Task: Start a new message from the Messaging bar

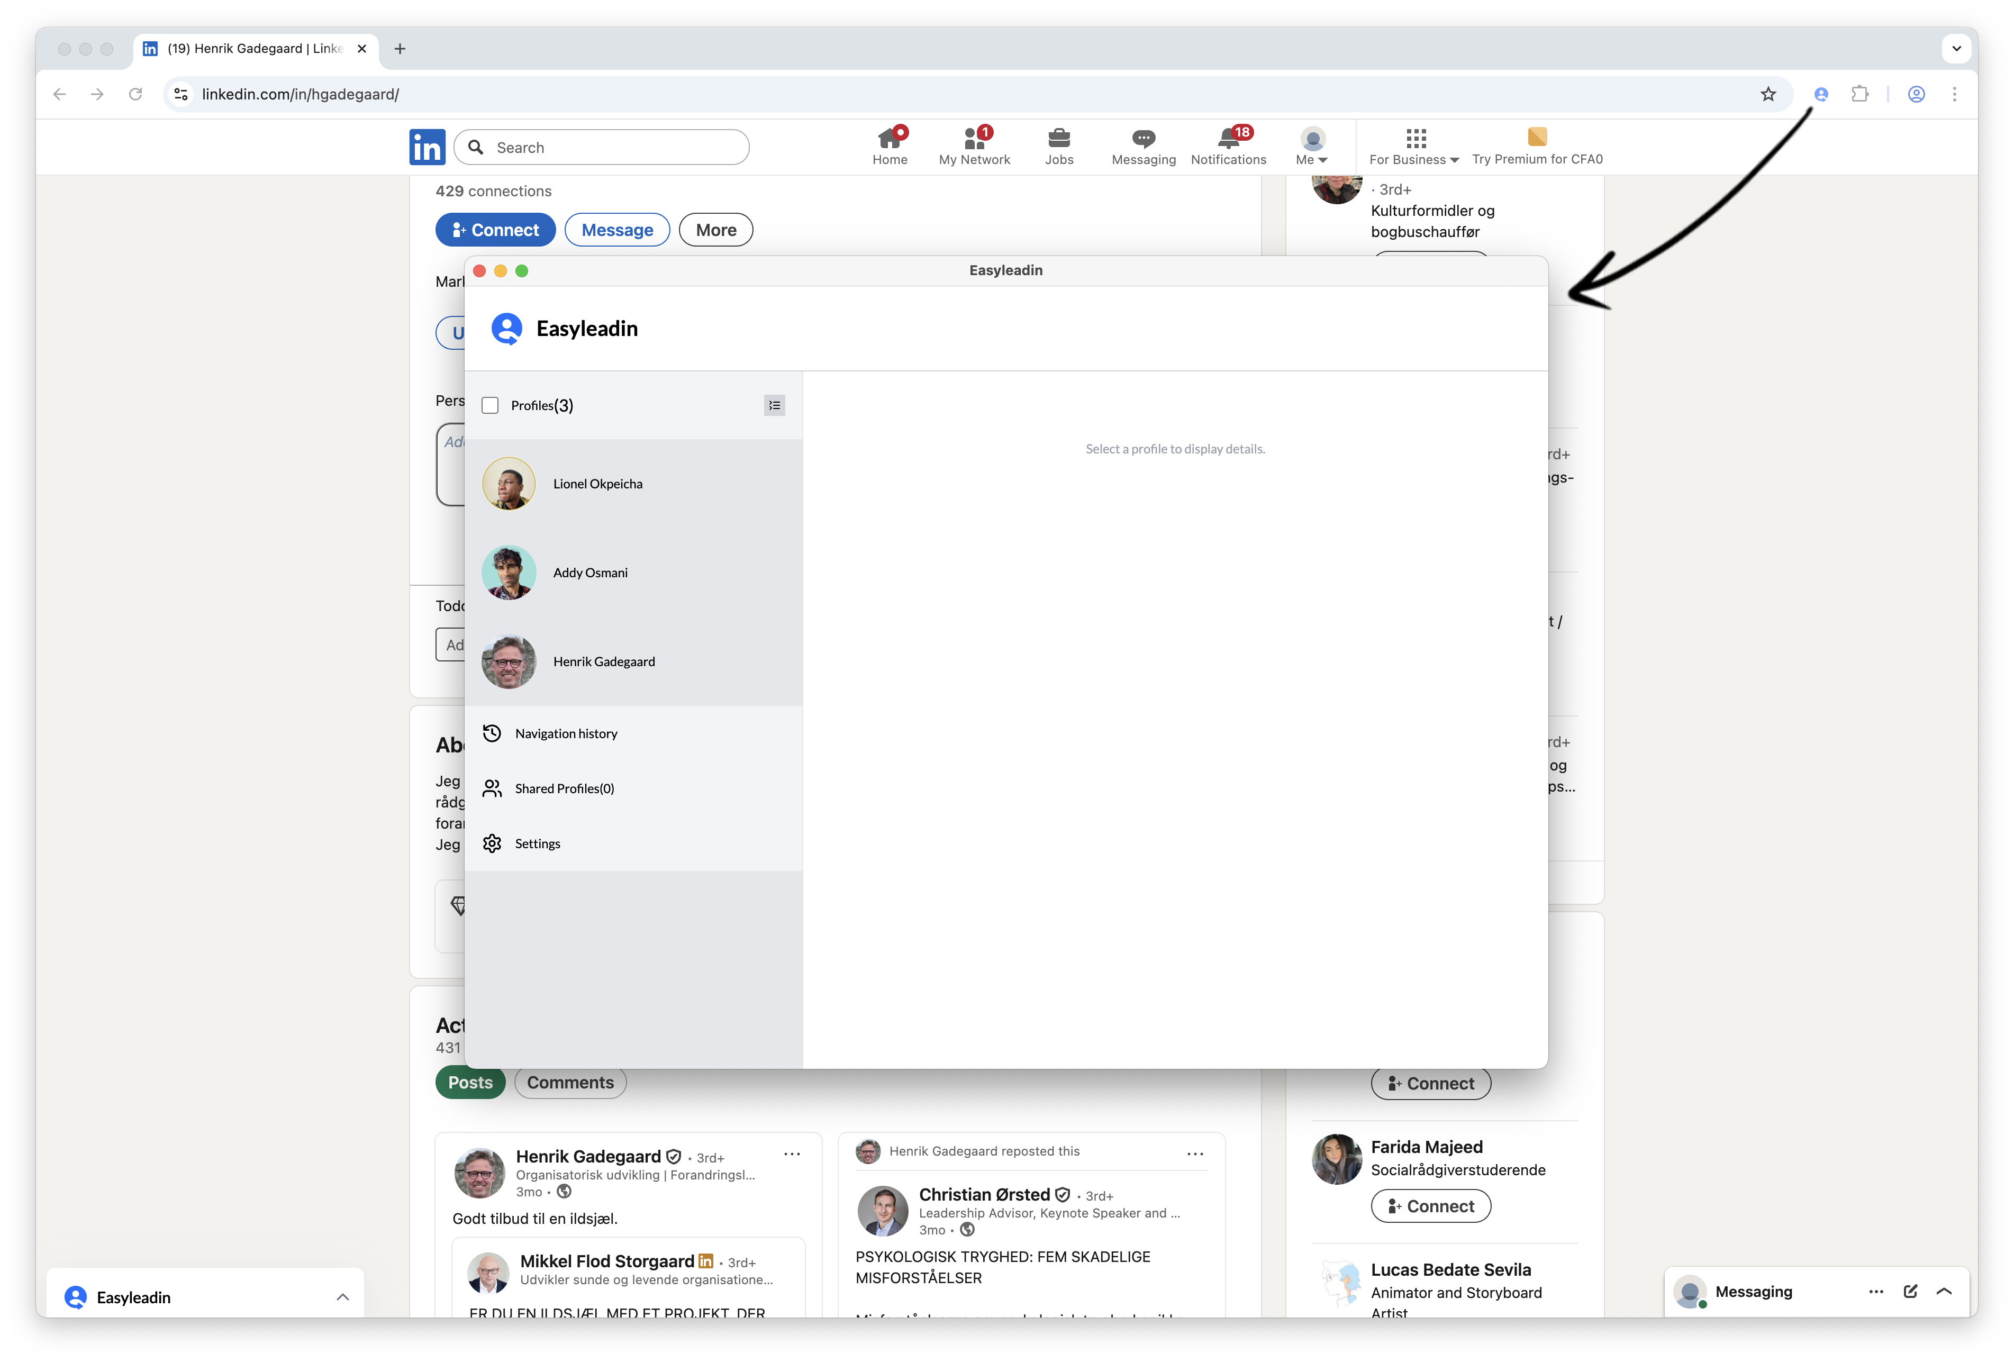Action: point(1910,1291)
